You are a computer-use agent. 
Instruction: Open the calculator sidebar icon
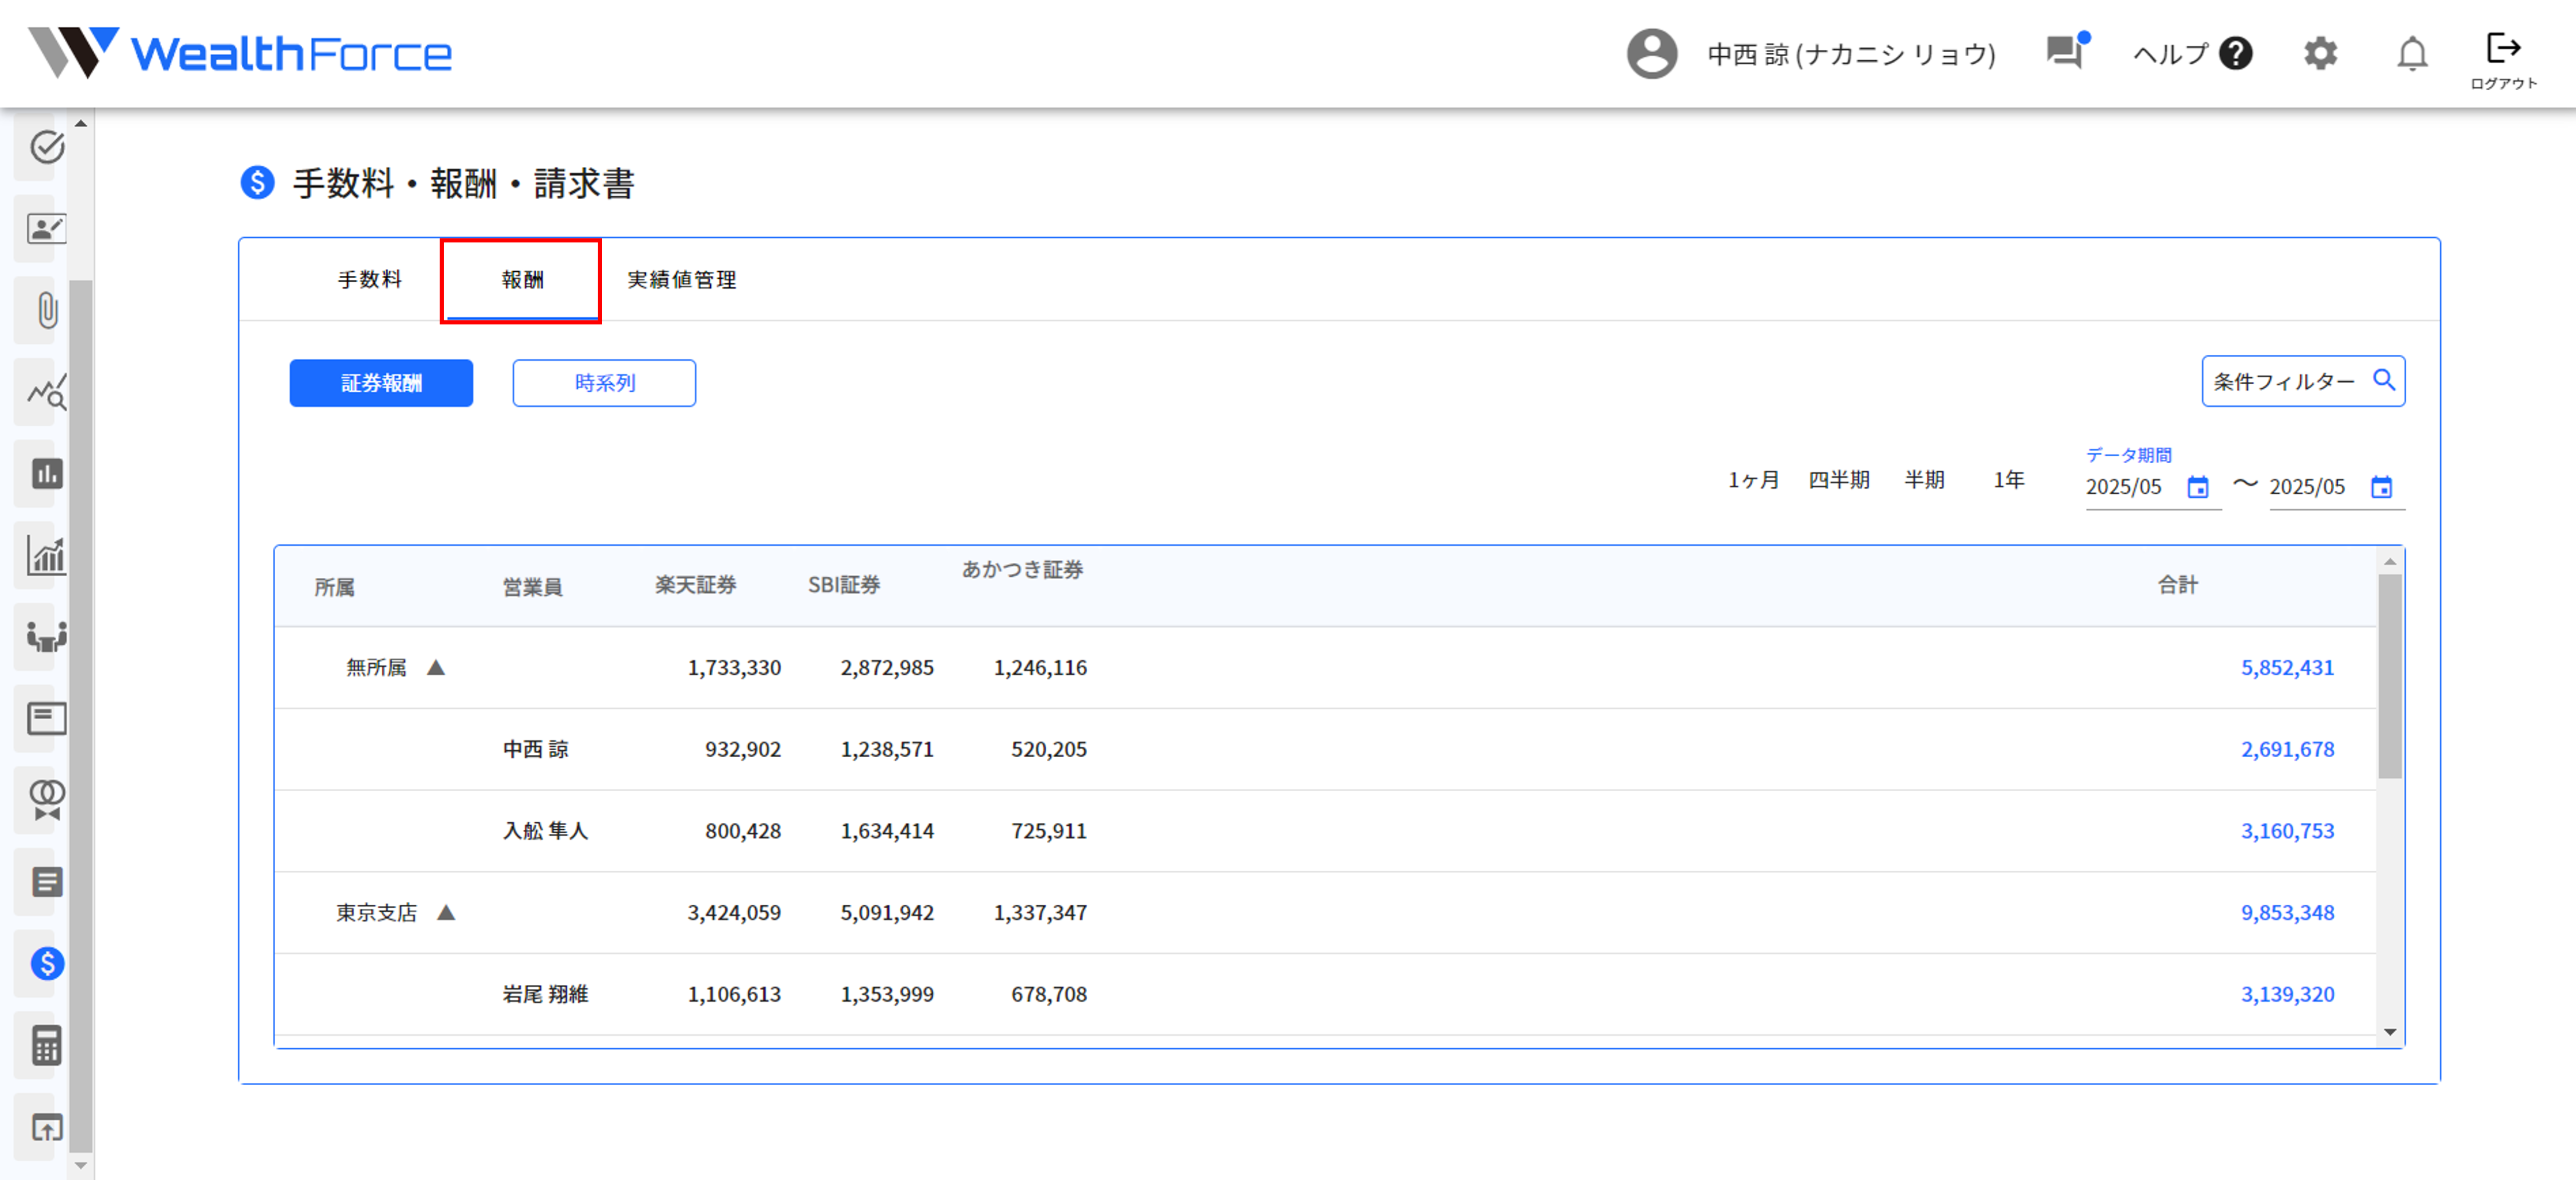tap(46, 1045)
